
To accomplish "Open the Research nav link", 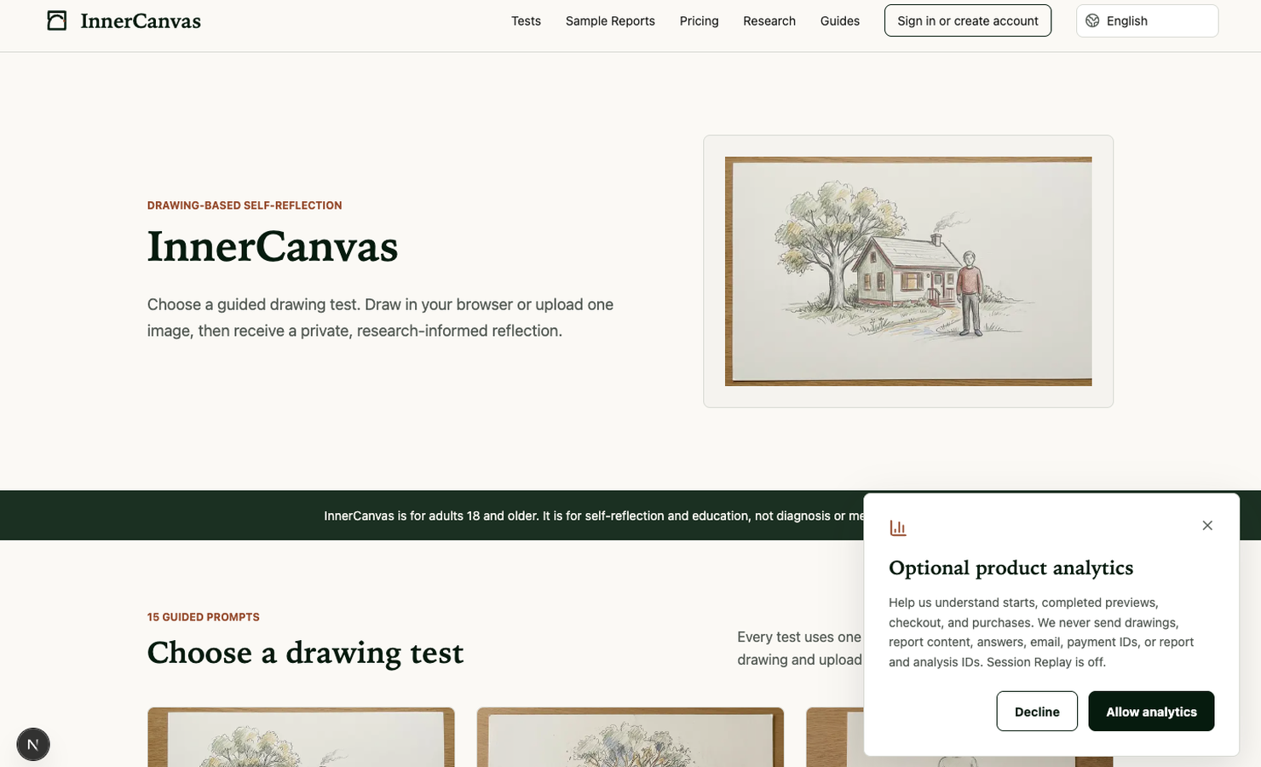I will pyautogui.click(x=769, y=20).
